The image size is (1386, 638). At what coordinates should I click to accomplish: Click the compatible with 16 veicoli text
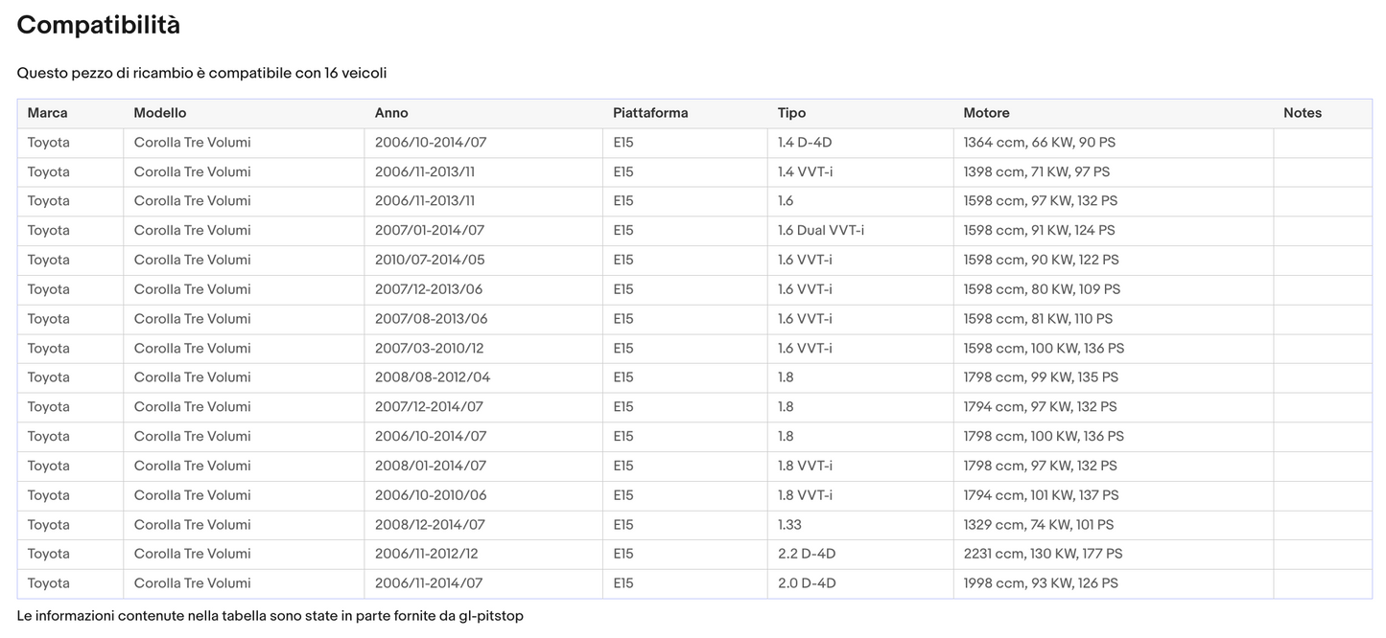click(201, 73)
